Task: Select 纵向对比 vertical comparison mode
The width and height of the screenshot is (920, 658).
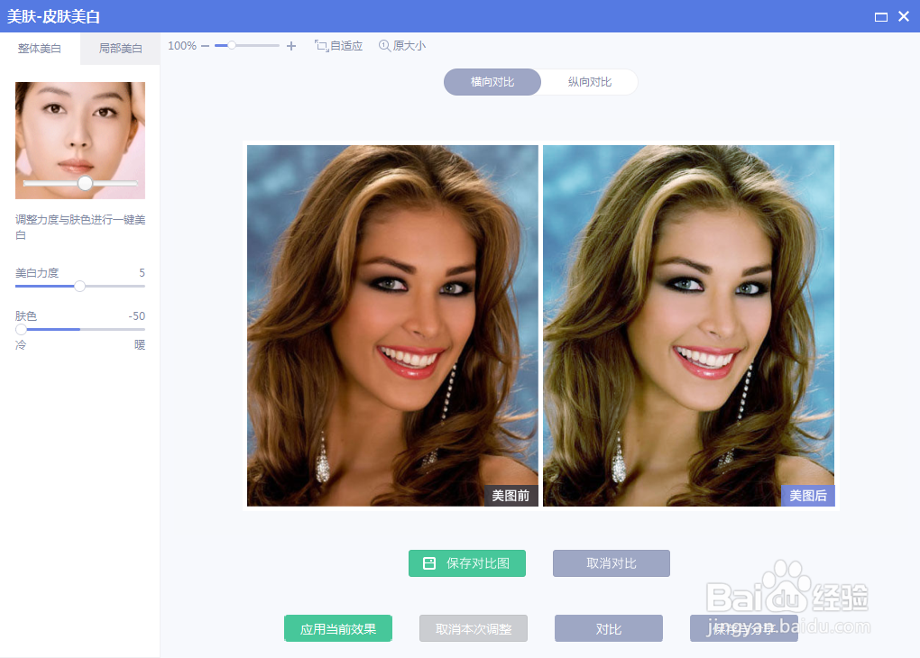Action: point(590,82)
